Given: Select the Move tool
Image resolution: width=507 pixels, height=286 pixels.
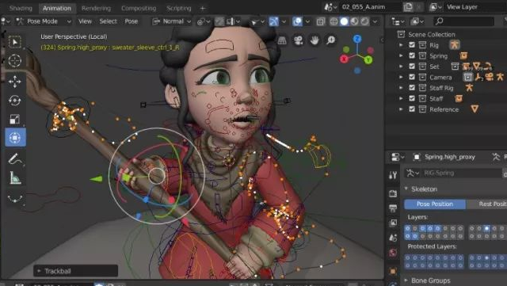Looking at the screenshot, I should (x=14, y=82).
